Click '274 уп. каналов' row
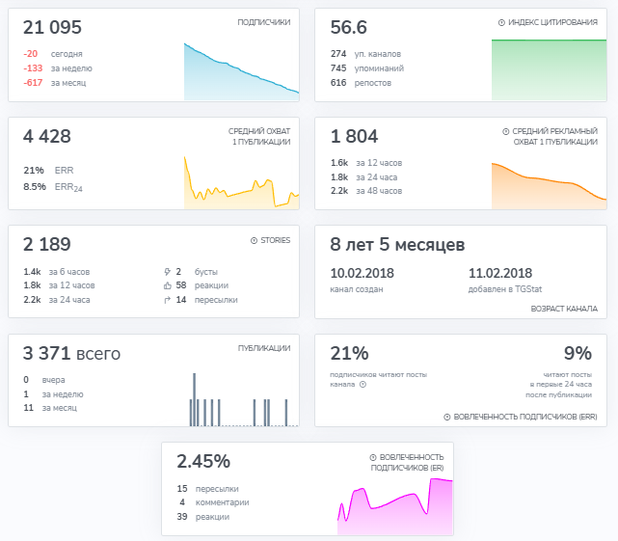The width and height of the screenshot is (618, 541). click(x=365, y=54)
